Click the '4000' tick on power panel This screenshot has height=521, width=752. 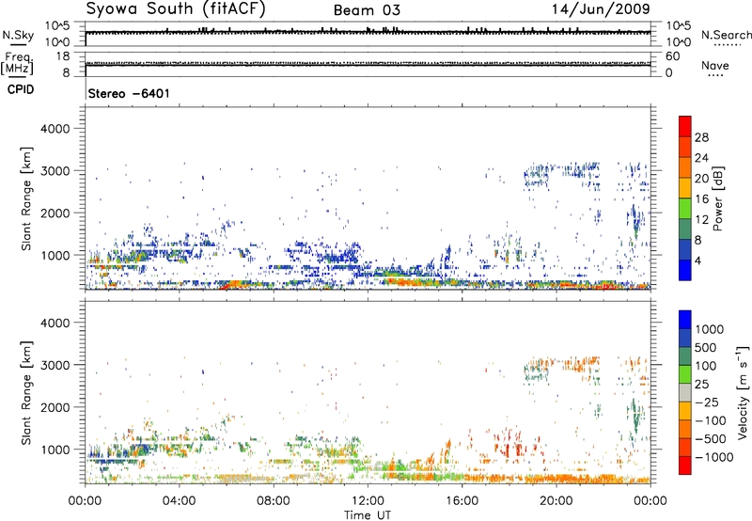[55, 129]
